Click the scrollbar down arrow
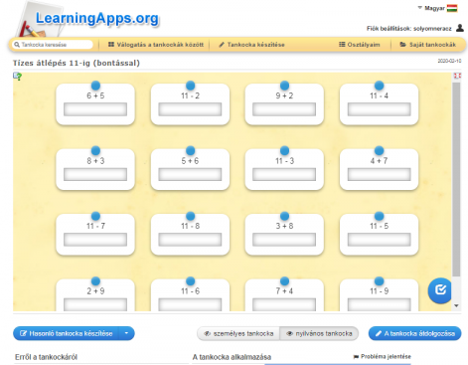The width and height of the screenshot is (468, 365). click(x=456, y=305)
